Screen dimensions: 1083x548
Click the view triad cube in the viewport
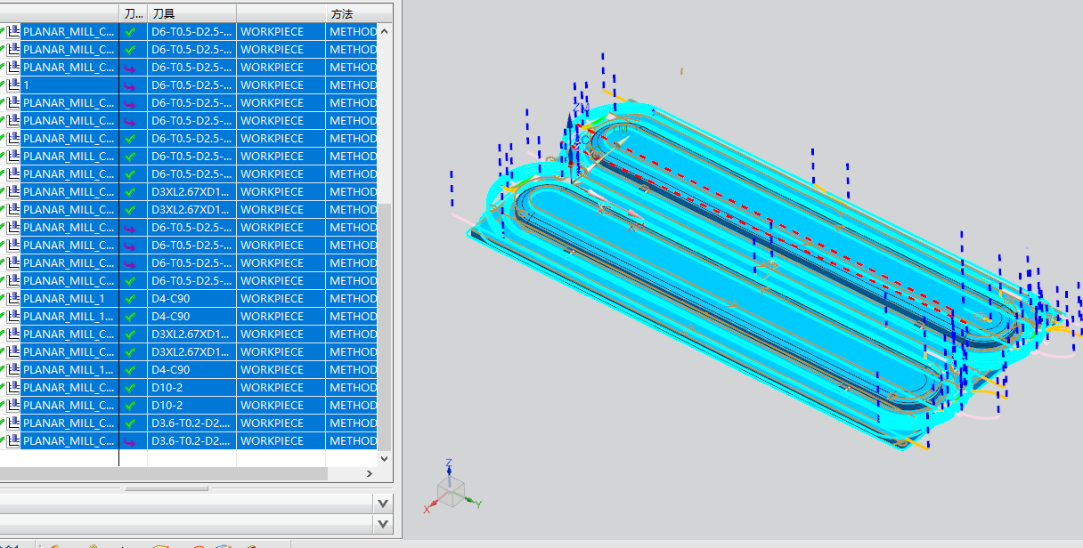click(x=452, y=489)
